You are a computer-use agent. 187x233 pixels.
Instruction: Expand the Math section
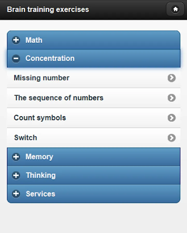[93, 40]
